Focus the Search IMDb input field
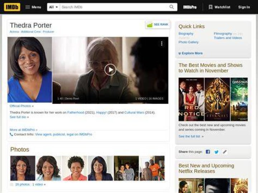The height and width of the screenshot is (193, 258). point(114,7)
